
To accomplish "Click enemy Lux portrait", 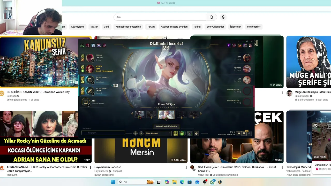I will click(x=247, y=80).
